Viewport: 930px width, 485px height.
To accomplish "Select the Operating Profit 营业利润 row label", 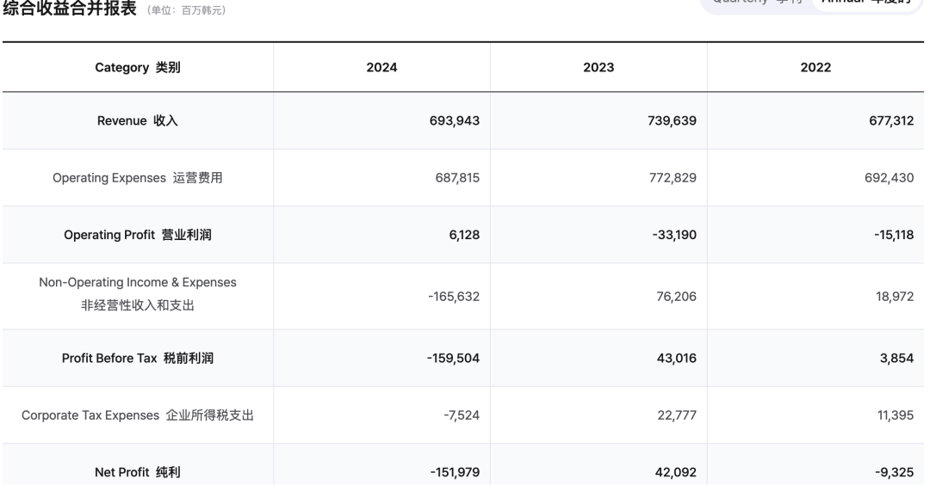I will 138,236.
